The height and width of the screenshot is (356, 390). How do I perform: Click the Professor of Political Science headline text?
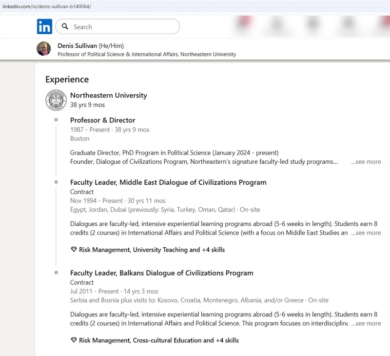tap(146, 55)
